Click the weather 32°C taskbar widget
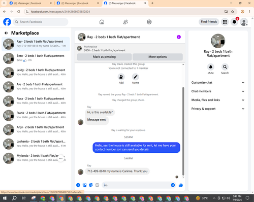 tap(202, 198)
